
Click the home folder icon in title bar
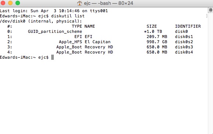80,3
